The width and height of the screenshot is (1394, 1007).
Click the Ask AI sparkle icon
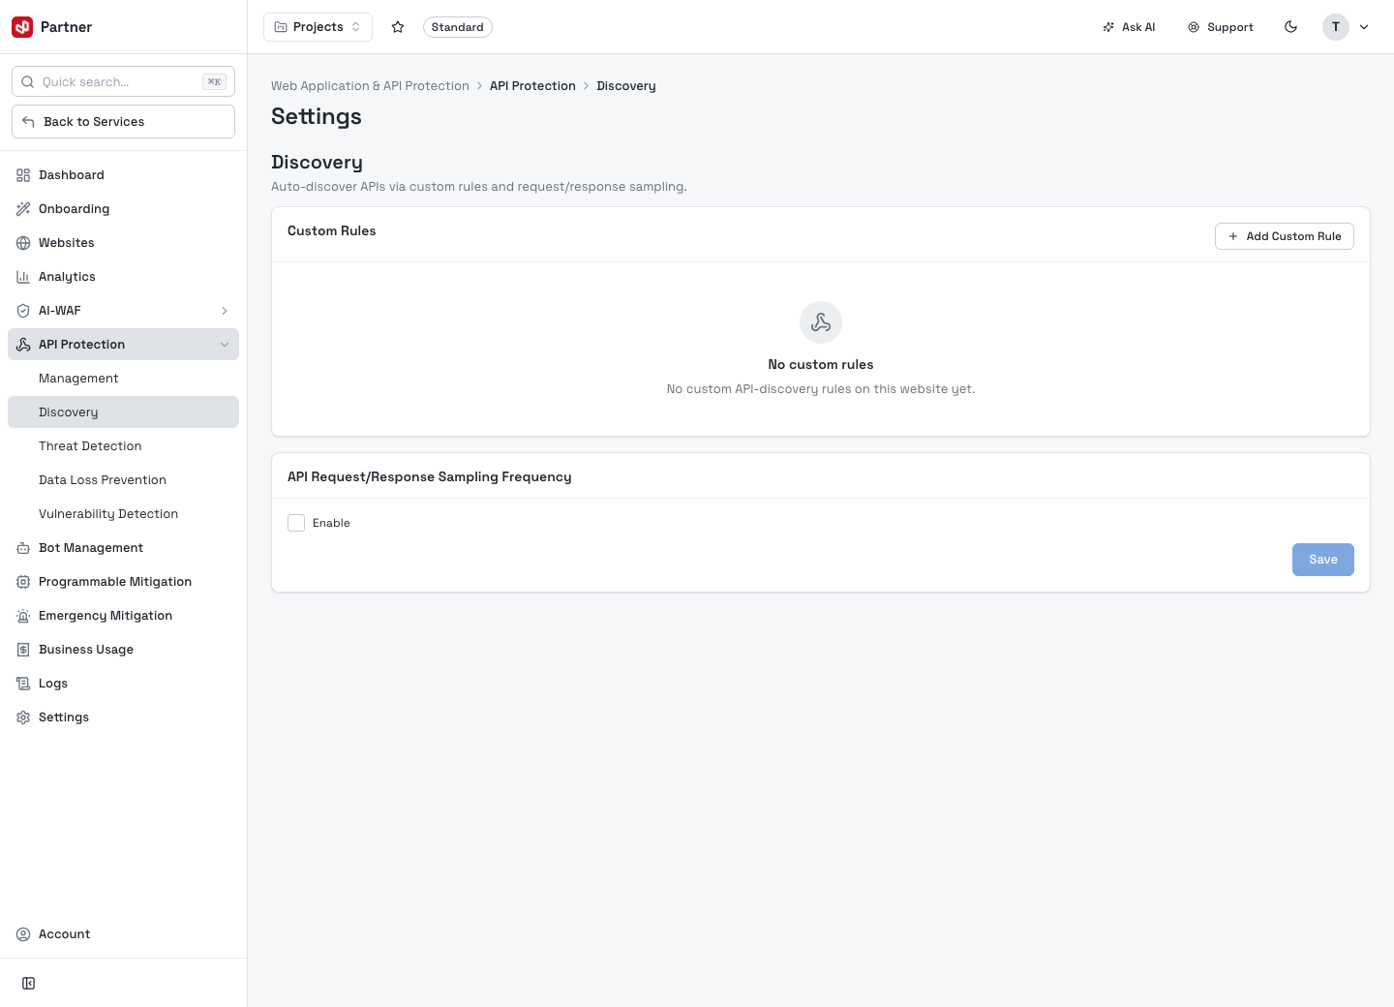(x=1108, y=27)
